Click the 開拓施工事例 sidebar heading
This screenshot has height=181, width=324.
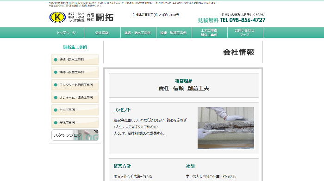coord(75,47)
